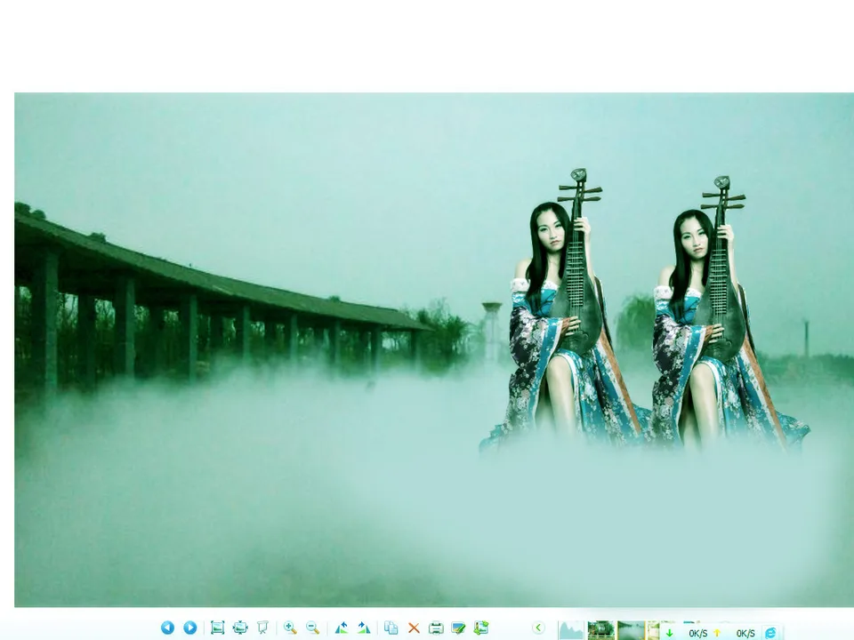The image size is (854, 640).
Task: Rotate the image clockwise
Action: (364, 628)
